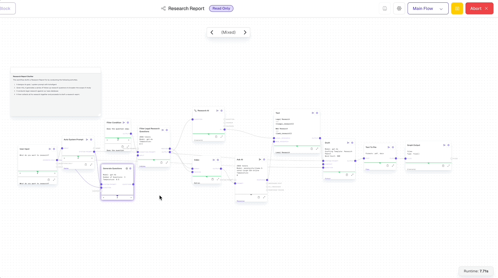This screenshot has height=278, width=498.
Task: Click the copy icon on the Index node
Action: 213,179
